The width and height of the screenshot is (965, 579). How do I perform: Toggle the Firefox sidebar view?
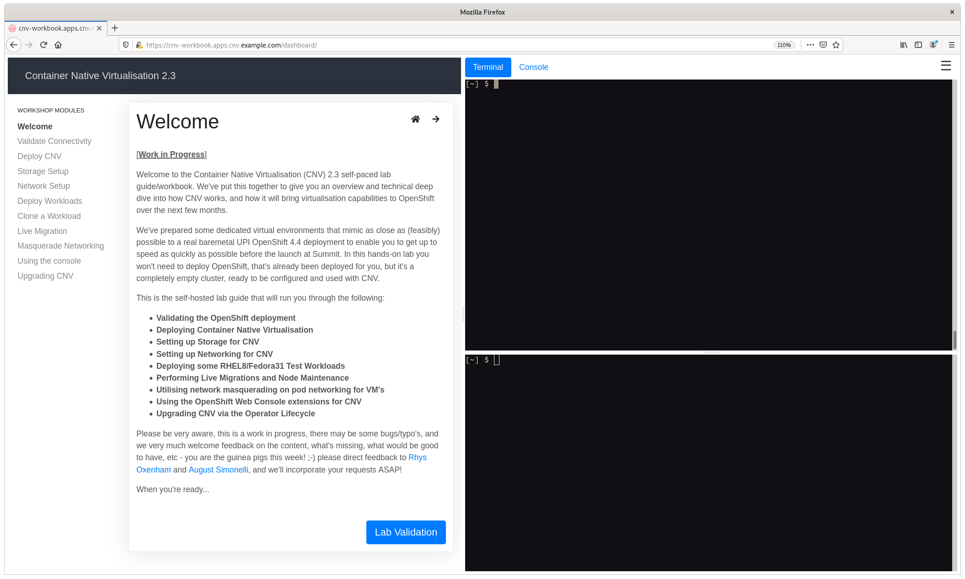point(918,45)
